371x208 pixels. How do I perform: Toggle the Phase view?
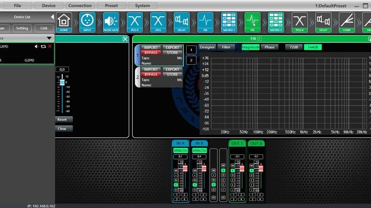pos(270,47)
